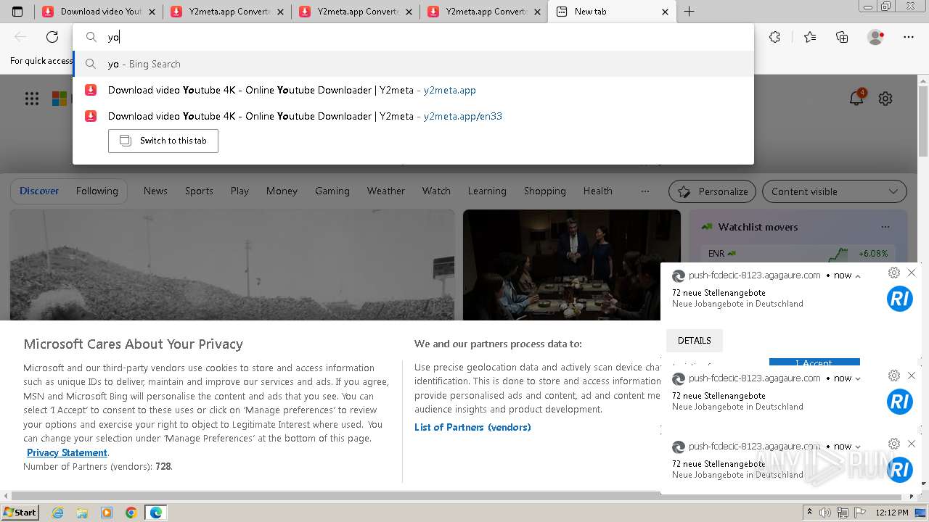The height and width of the screenshot is (522, 929).
Task: Select 'yo - Bing Search' suggestion
Action: tap(413, 64)
